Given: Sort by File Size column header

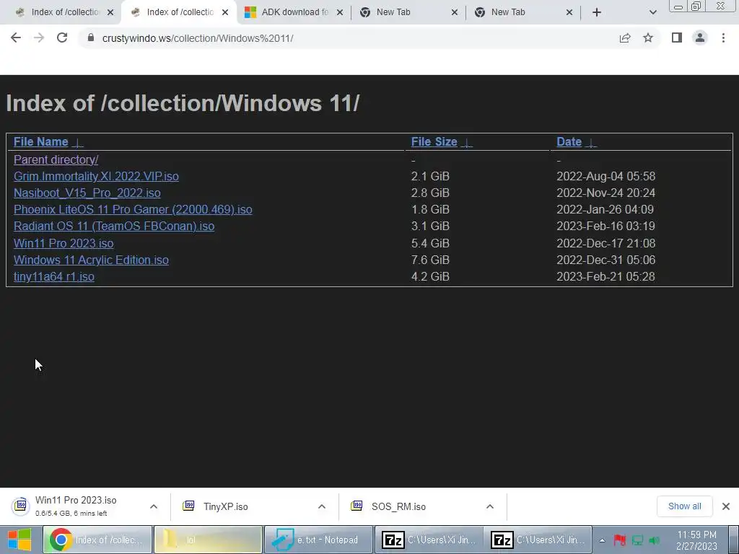Looking at the screenshot, I should (434, 142).
